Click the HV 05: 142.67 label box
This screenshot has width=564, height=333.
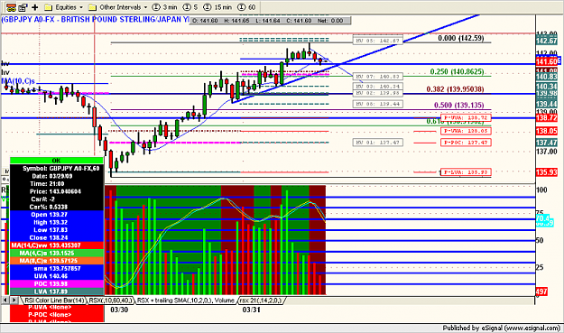(x=378, y=41)
